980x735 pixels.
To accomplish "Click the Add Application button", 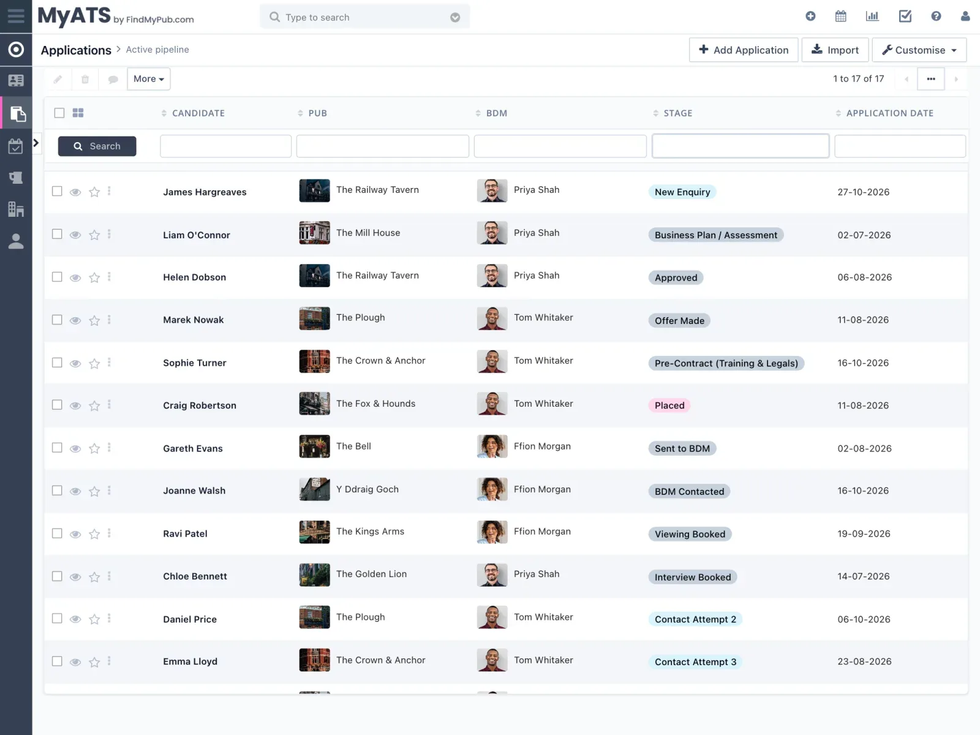I will (744, 50).
